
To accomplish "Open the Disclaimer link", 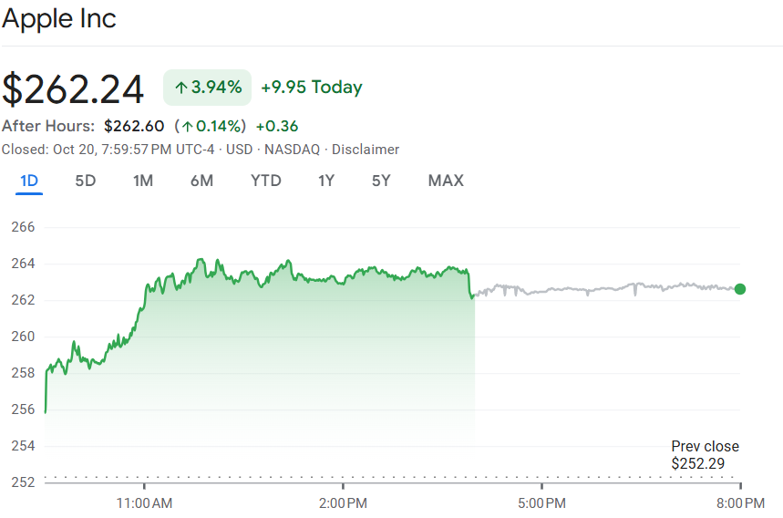I will point(365,150).
